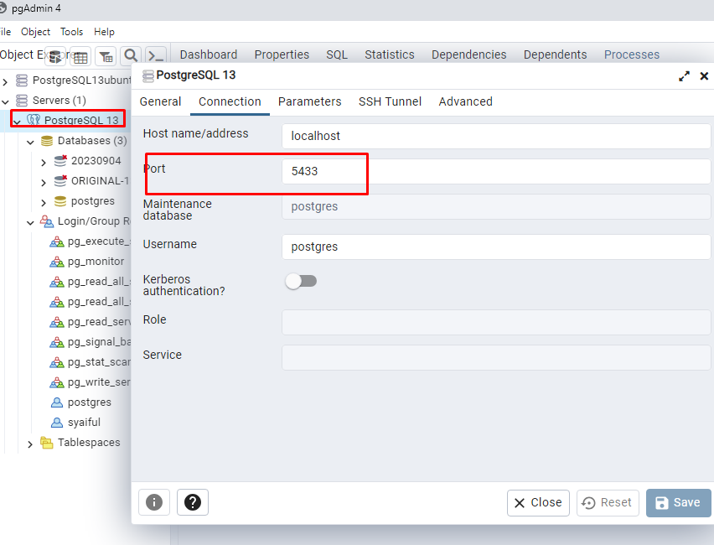Expand the postgres database node

click(x=44, y=202)
